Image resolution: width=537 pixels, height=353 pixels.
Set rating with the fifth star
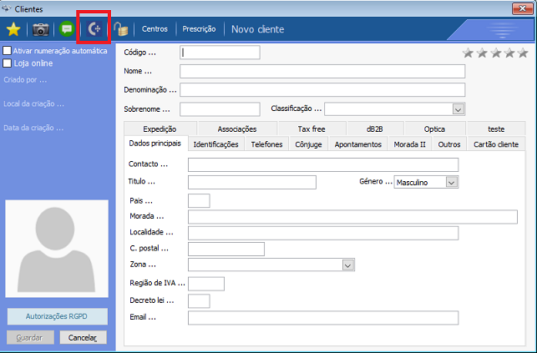(522, 53)
